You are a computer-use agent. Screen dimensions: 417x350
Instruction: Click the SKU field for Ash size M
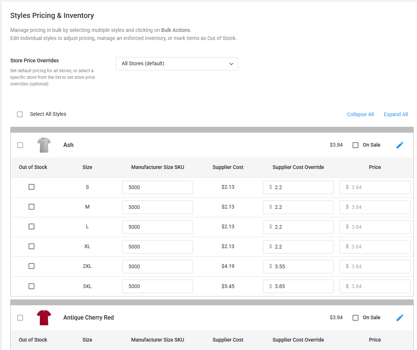[x=157, y=207]
